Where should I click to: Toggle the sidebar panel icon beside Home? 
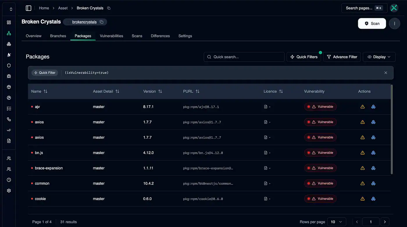pos(28,8)
